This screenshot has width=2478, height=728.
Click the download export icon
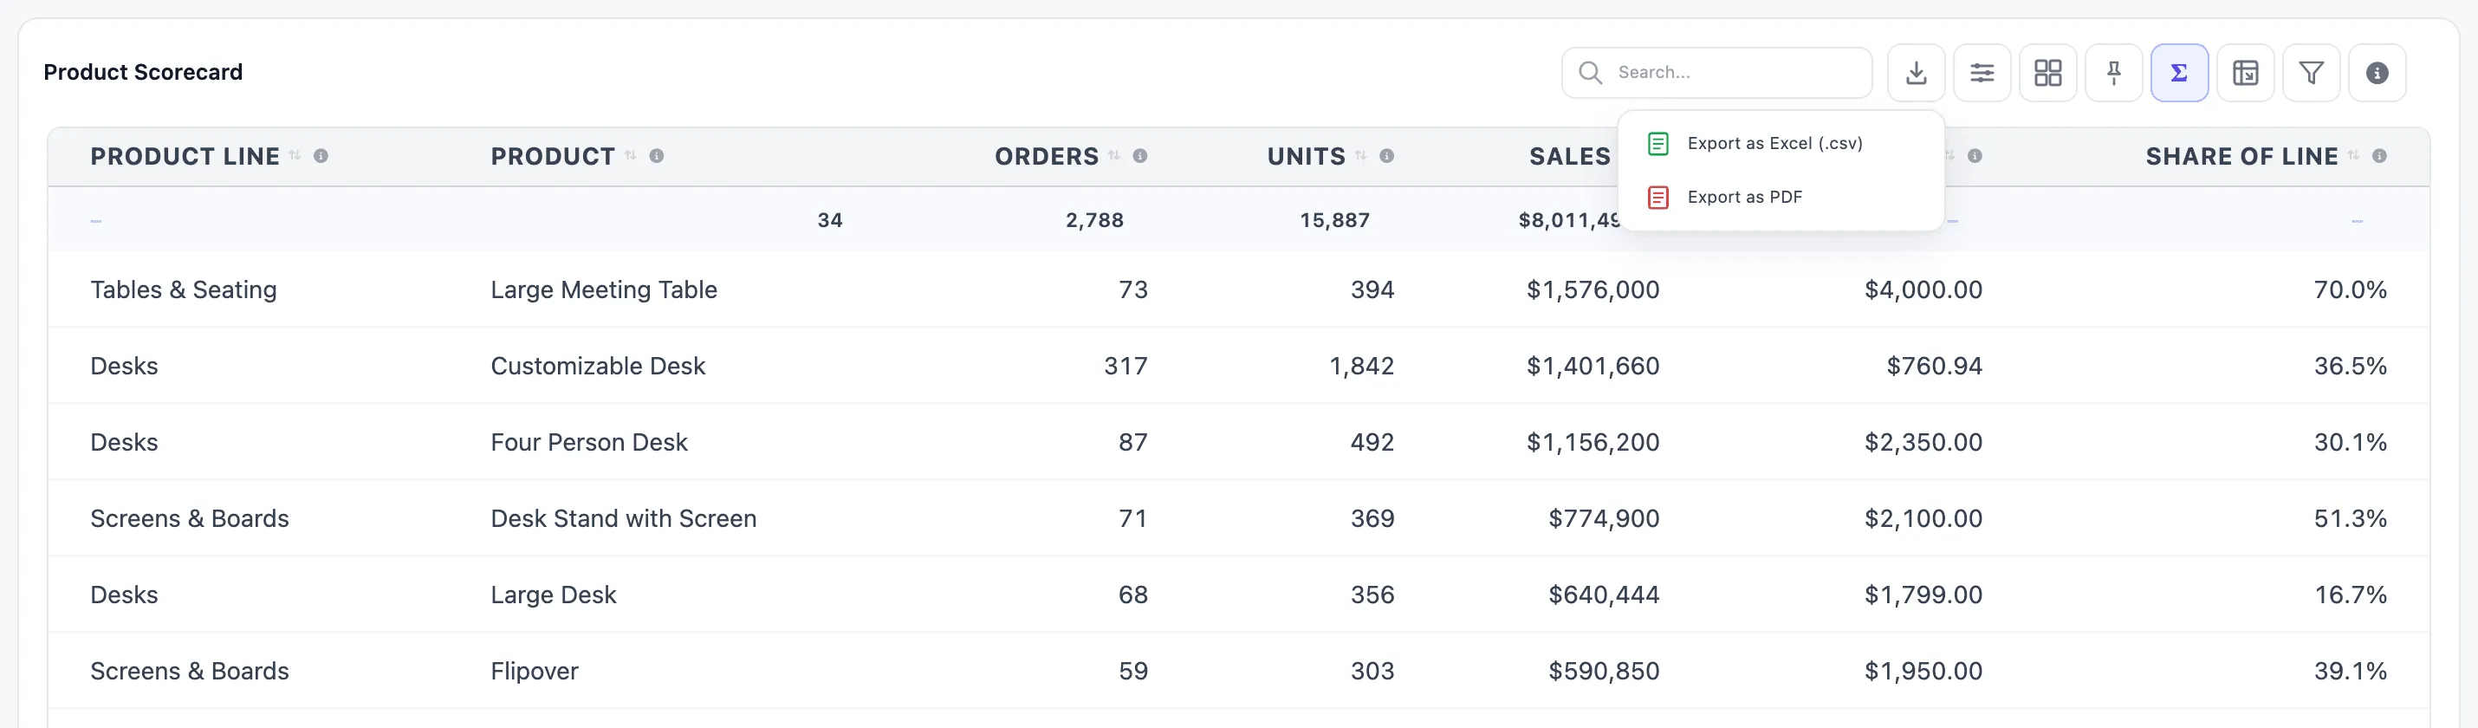(1916, 72)
